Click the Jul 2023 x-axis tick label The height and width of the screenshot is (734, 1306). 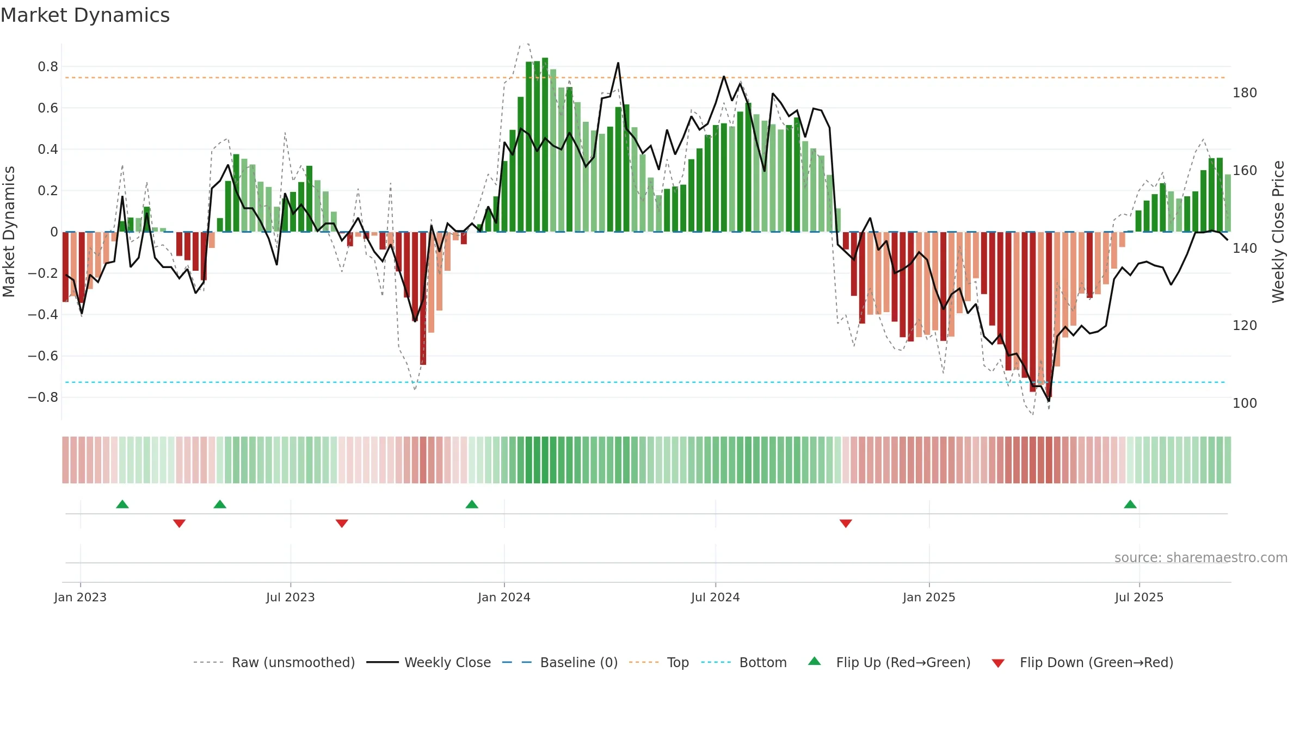tap(291, 597)
